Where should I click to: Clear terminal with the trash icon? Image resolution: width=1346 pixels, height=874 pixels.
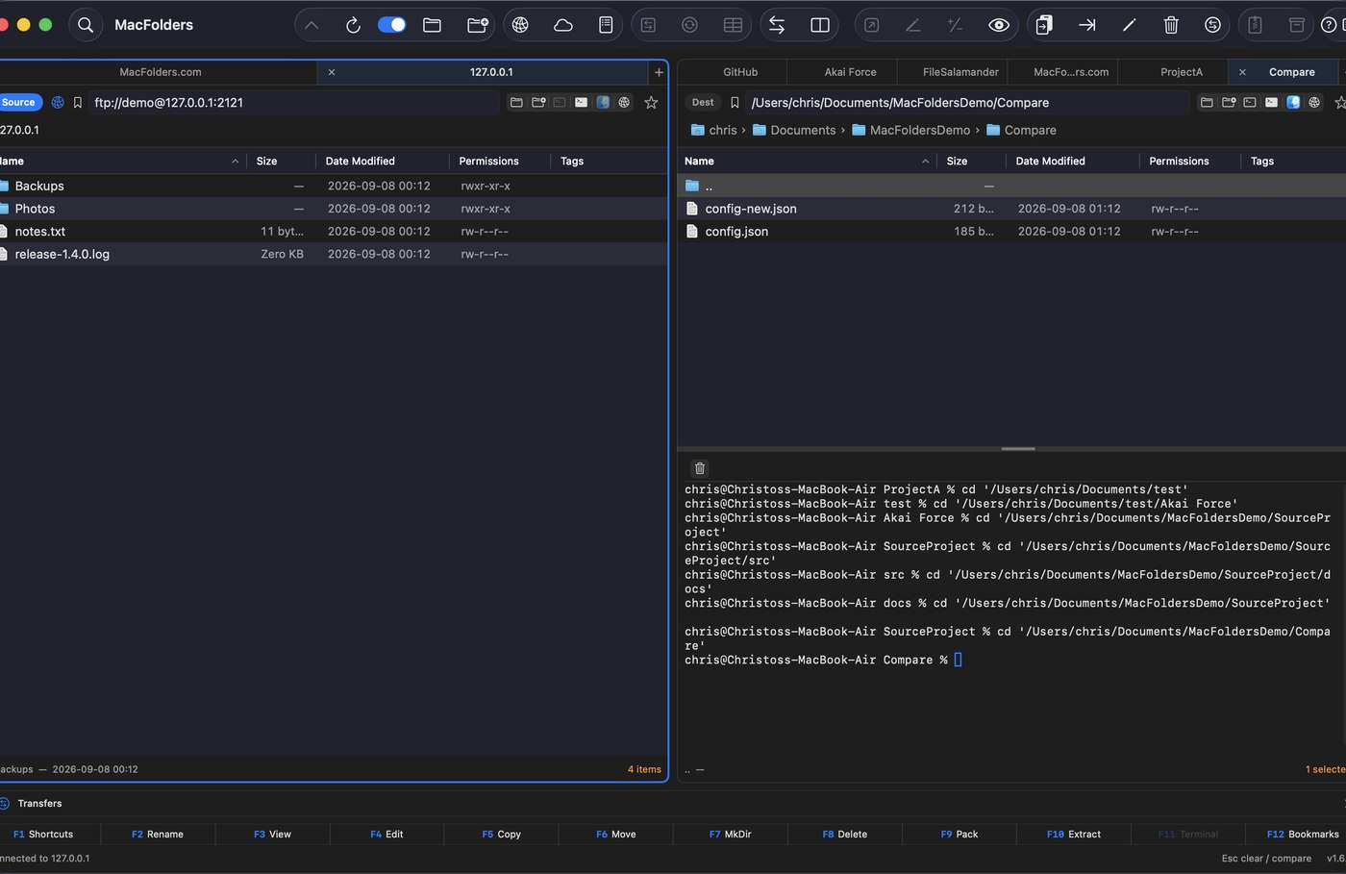(x=700, y=468)
